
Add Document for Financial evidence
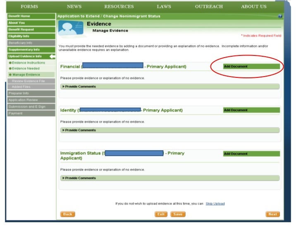[251, 67]
